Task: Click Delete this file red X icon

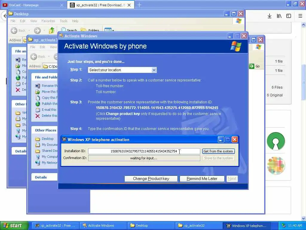Action: pos(38,116)
